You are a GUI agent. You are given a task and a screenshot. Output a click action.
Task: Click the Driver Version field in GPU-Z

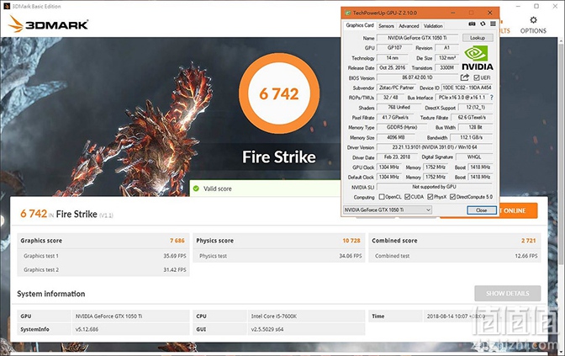click(x=434, y=147)
